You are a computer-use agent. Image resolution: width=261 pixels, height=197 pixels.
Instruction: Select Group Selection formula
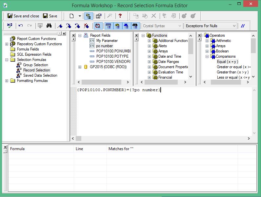pyautogui.click(x=35, y=65)
